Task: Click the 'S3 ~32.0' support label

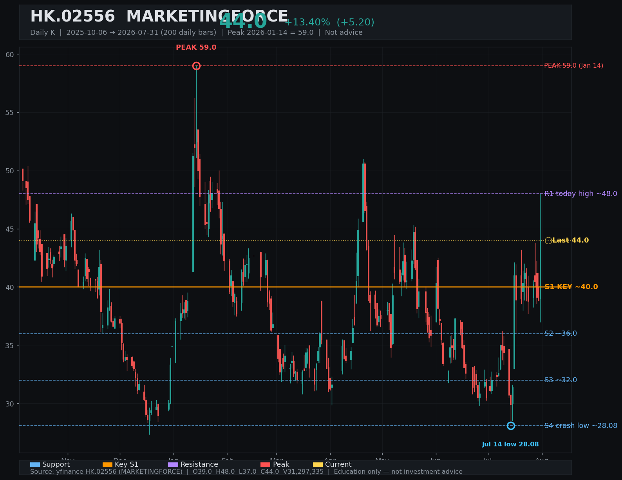Action: [561, 380]
